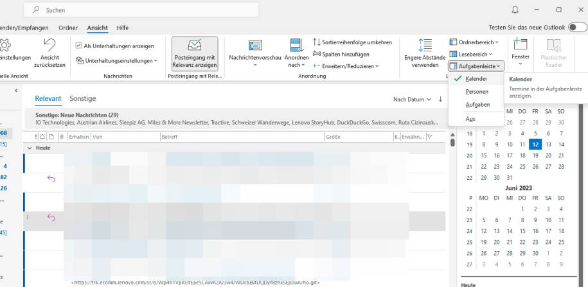Viewport: 588px width, 287px height.
Task: Switch to the Relevant inbox tab
Action: coord(48,98)
